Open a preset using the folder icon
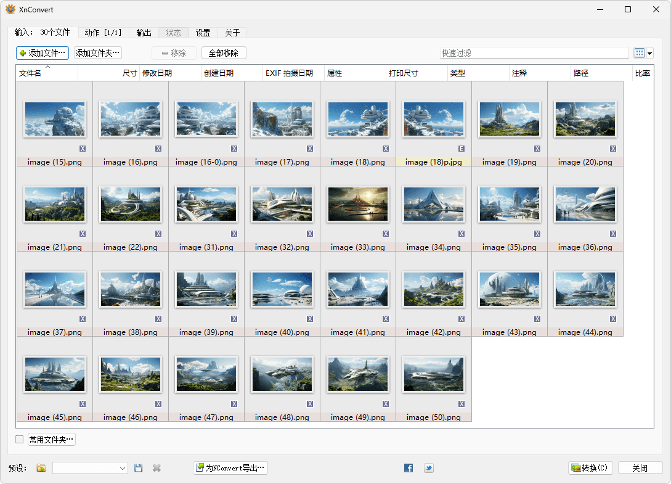The width and height of the screenshot is (671, 484). click(x=41, y=468)
